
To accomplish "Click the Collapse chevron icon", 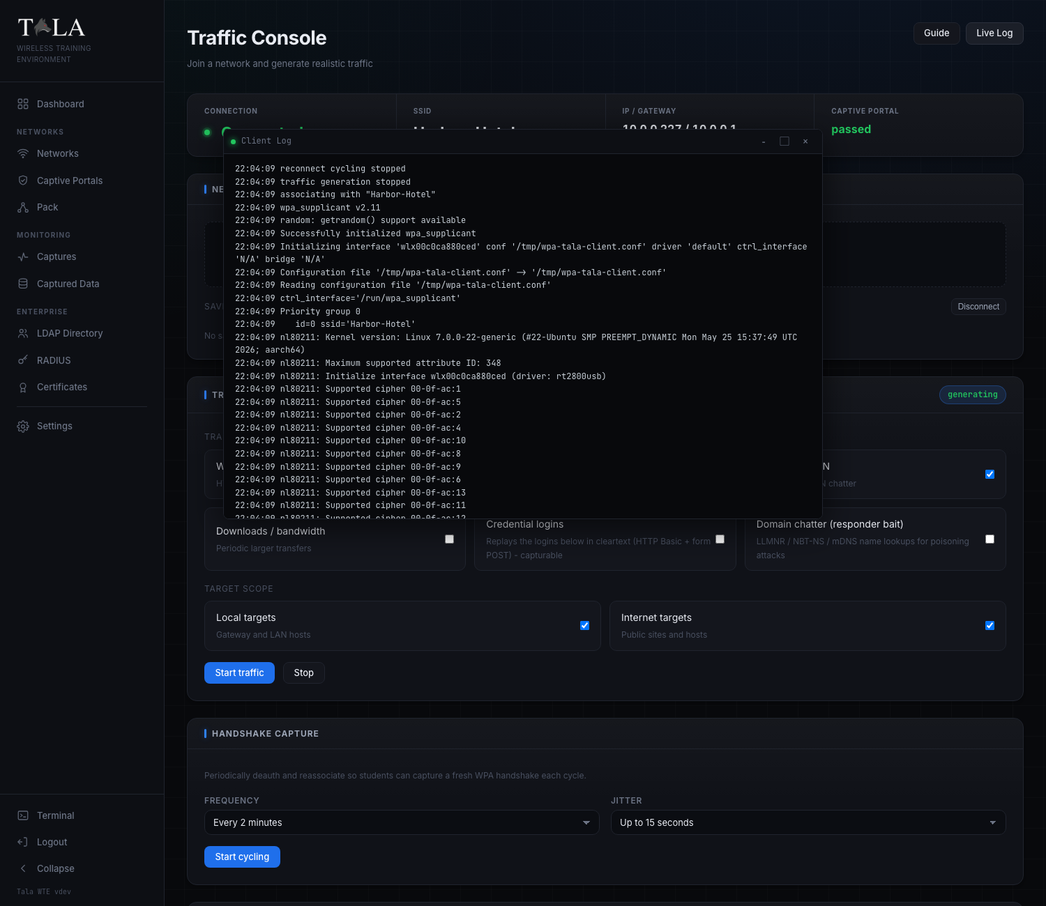I will pyautogui.click(x=23, y=868).
